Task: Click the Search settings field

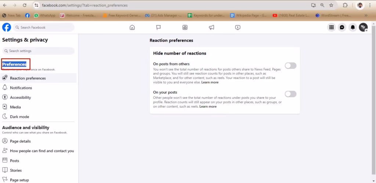Action: pos(38,51)
